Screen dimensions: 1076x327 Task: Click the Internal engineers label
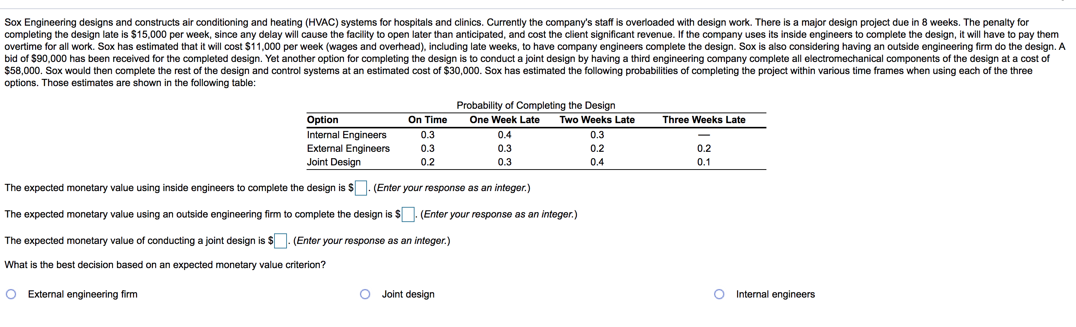(776, 294)
